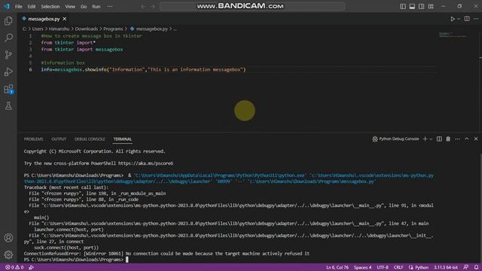
Task: Select Python interpreter 3.11.3 64-bit
Action: (x=445, y=267)
